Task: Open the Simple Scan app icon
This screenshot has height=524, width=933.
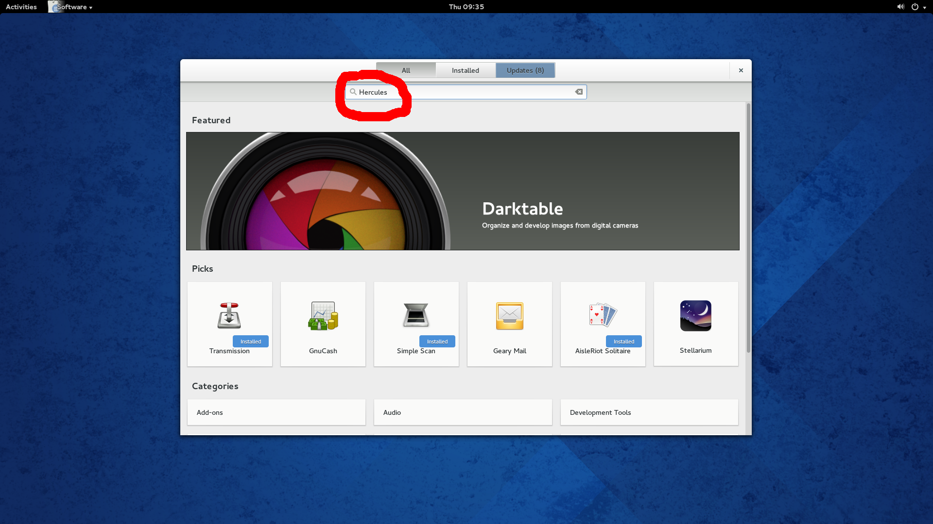Action: tap(416, 315)
